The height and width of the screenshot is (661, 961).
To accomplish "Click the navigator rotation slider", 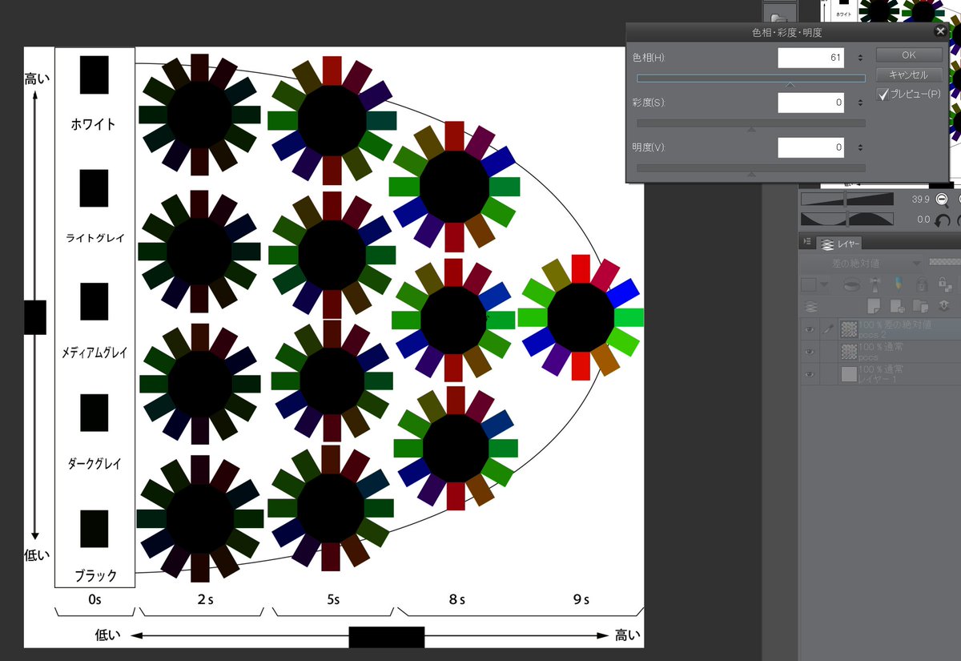I will coord(847,220).
